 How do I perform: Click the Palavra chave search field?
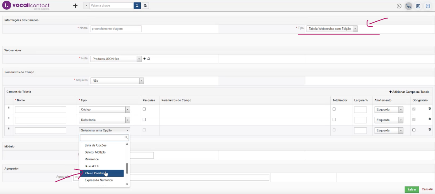click(111, 6)
